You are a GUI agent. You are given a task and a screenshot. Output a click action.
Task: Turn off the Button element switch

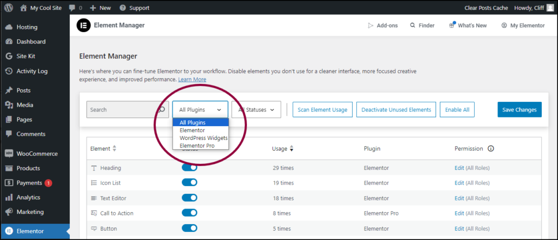tap(189, 229)
